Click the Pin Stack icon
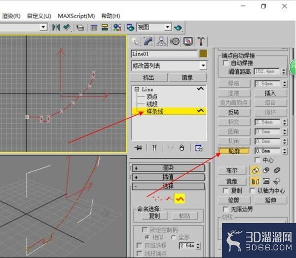296x258 pixels. click(x=138, y=148)
